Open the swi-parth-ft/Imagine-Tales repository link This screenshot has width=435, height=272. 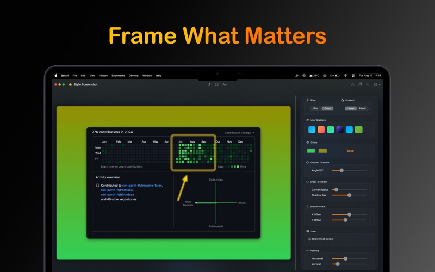click(142, 186)
